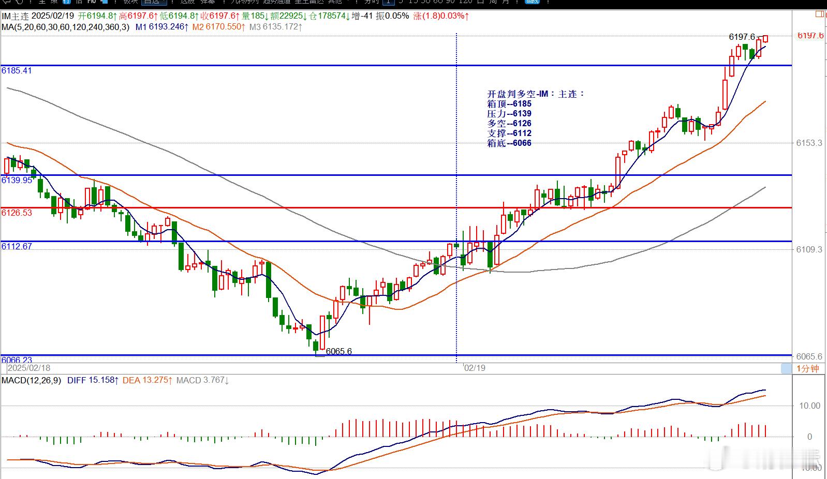Select the red 6126.53 line label

pyautogui.click(x=17, y=213)
